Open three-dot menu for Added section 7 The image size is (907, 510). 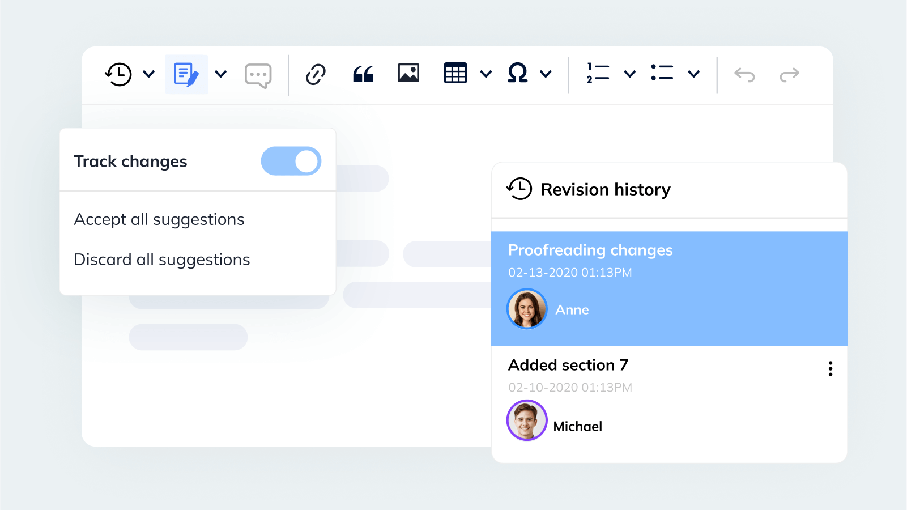pos(831,369)
